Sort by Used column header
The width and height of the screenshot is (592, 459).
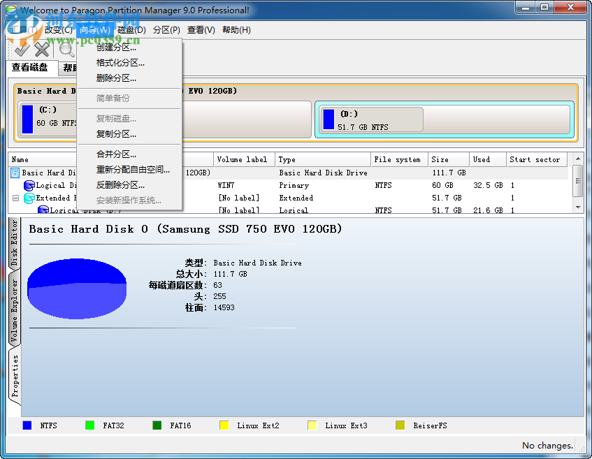click(x=488, y=160)
